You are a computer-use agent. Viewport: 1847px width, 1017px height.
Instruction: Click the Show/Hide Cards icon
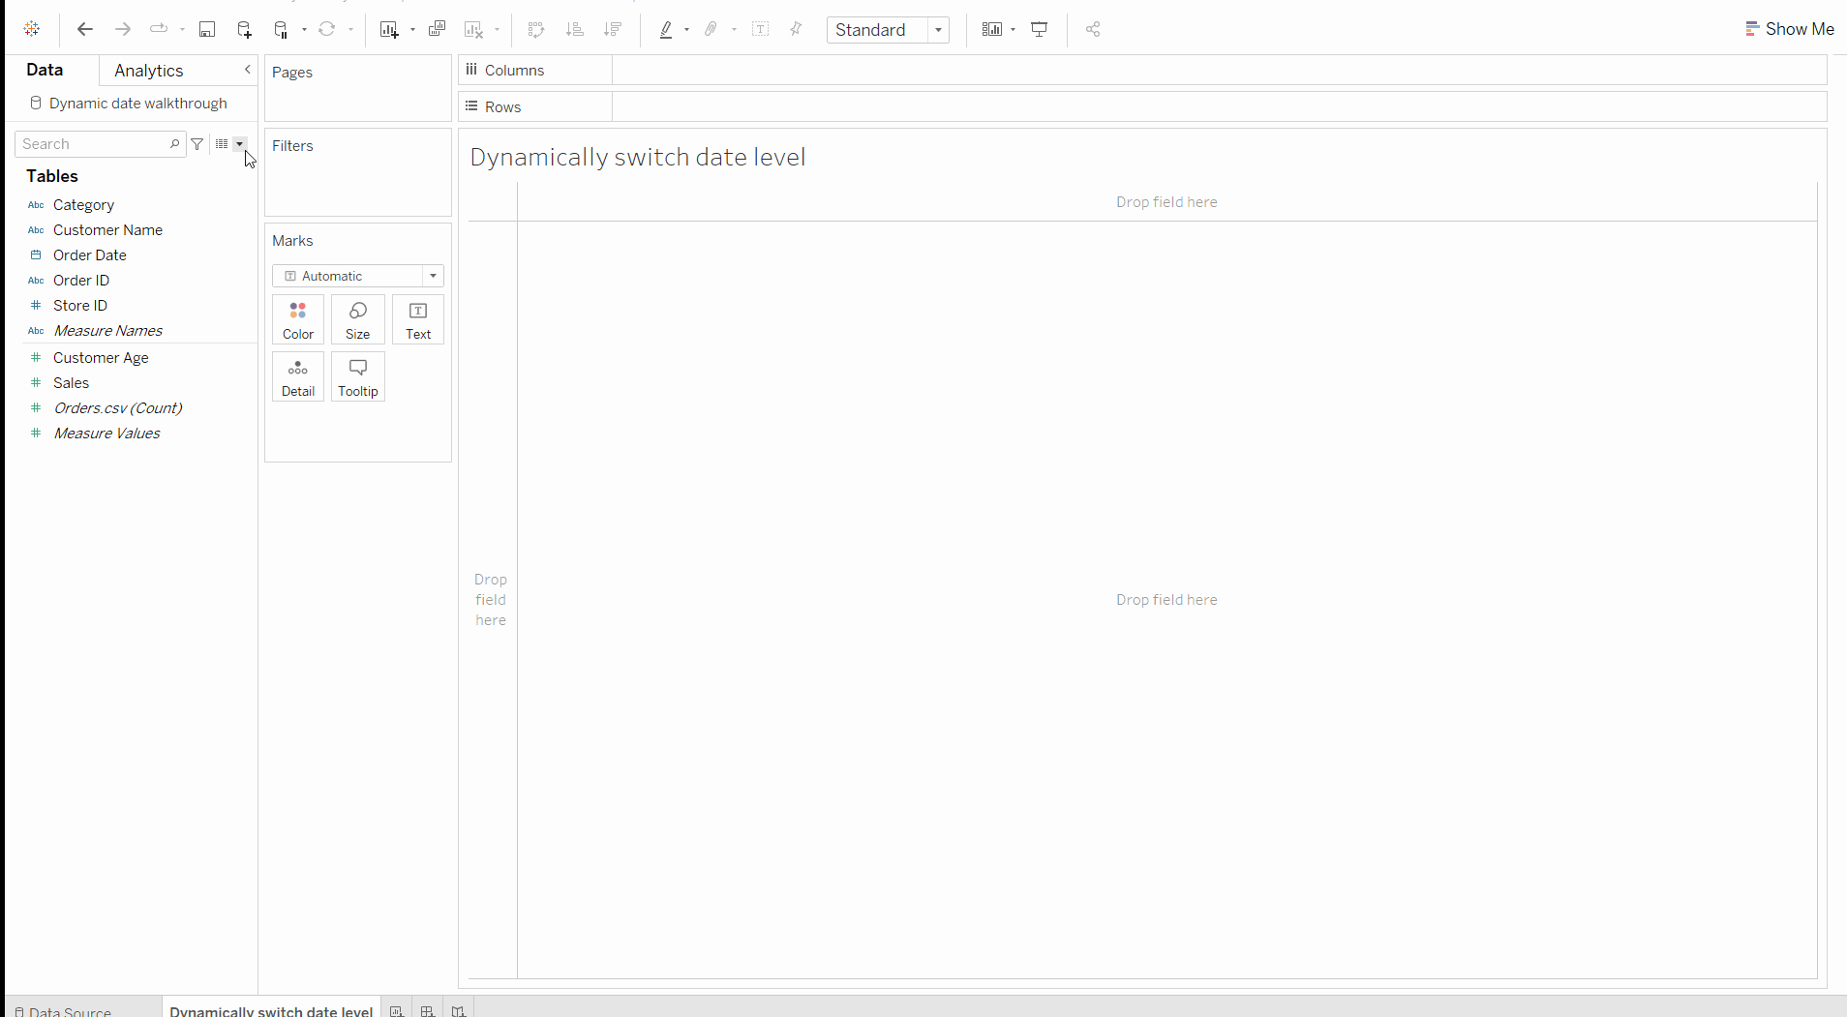pos(991,29)
